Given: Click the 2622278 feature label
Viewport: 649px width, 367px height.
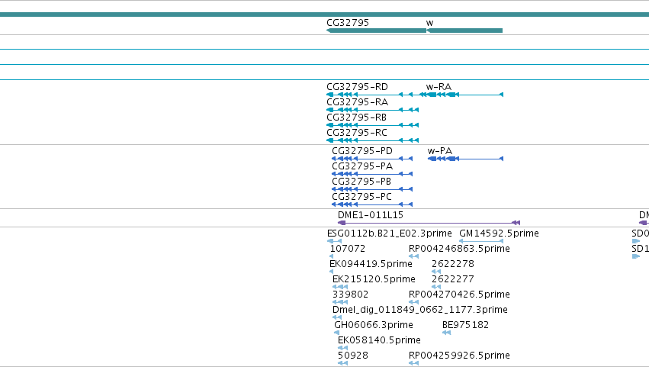Looking at the screenshot, I should point(453,264).
